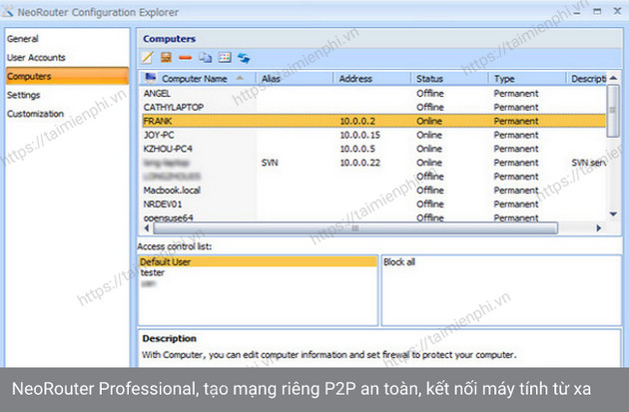Click the down arrow of the vertical scrollbar
The image size is (629, 412).
point(615,214)
